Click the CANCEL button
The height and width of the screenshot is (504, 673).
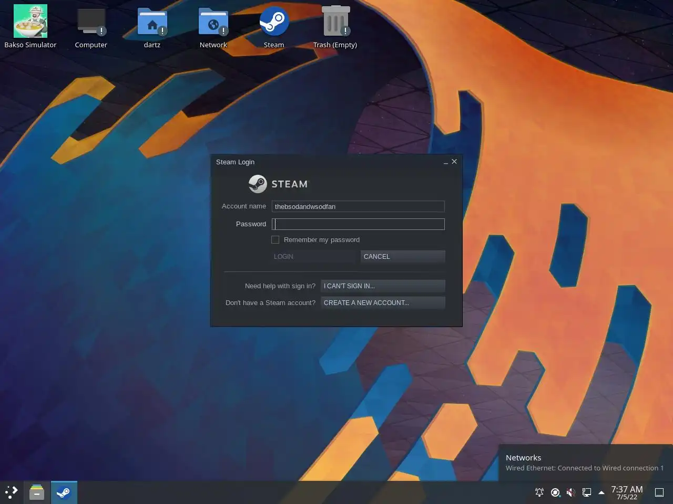click(403, 256)
